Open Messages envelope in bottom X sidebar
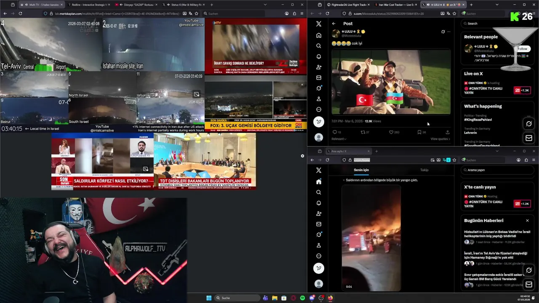The height and width of the screenshot is (303, 539). point(319,224)
